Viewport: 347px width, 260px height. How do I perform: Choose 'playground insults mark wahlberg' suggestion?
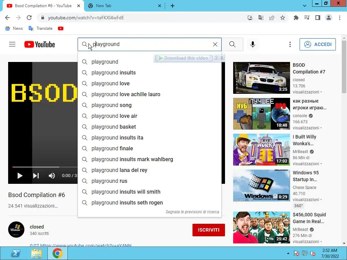149,159
